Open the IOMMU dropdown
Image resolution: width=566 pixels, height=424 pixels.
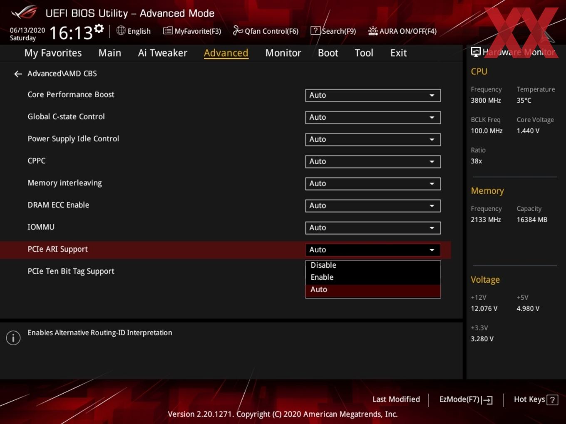click(x=373, y=227)
